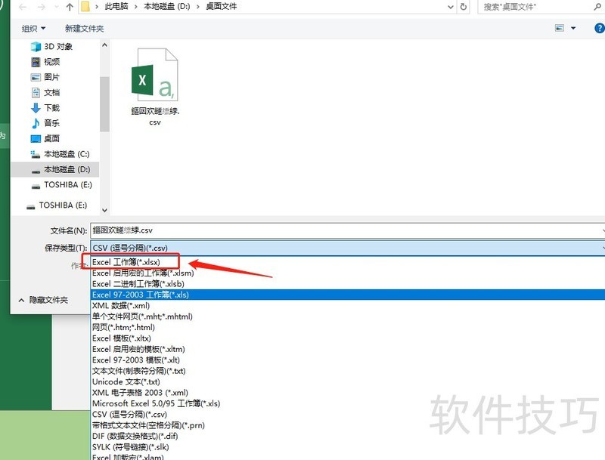Viewport: 605px width, 460px height.
Task: Click the 保存类型 combo box
Action: click(x=346, y=248)
